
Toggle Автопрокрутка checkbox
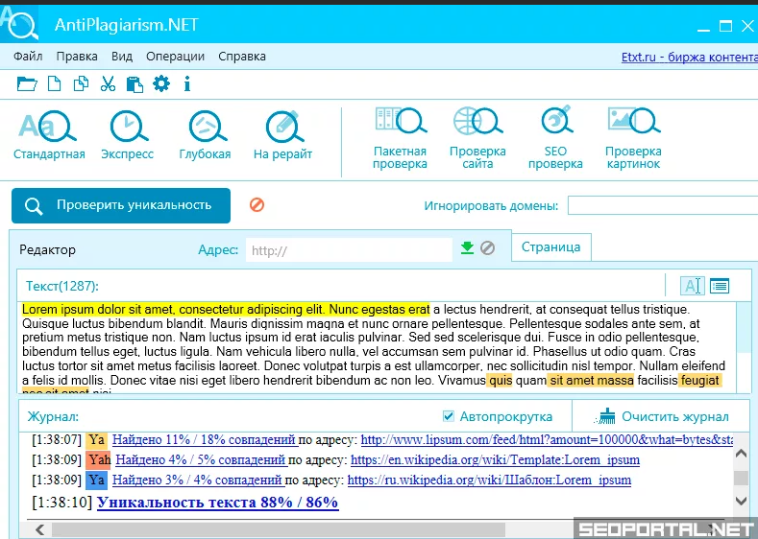coord(449,416)
